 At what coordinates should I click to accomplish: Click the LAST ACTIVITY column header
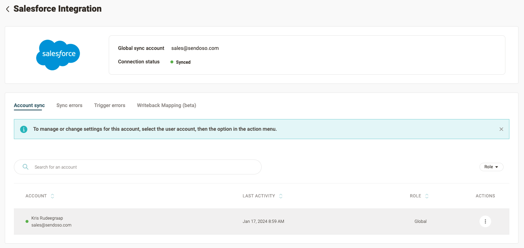click(259, 196)
